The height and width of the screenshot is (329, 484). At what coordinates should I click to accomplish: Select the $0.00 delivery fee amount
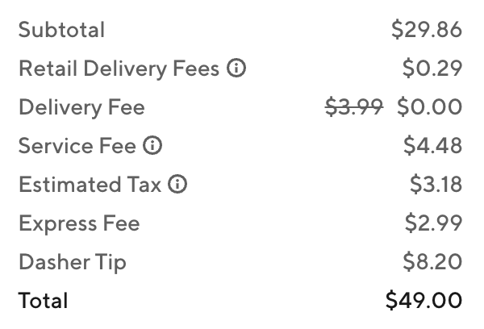tap(430, 106)
